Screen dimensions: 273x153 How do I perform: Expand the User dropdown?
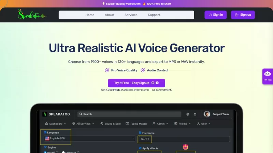(x=203, y=124)
